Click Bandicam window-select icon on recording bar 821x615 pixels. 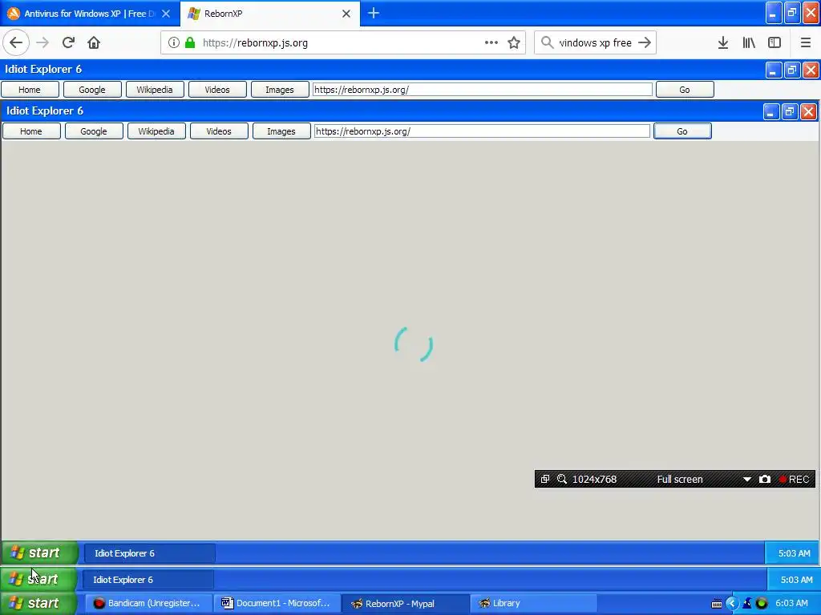[x=545, y=479]
